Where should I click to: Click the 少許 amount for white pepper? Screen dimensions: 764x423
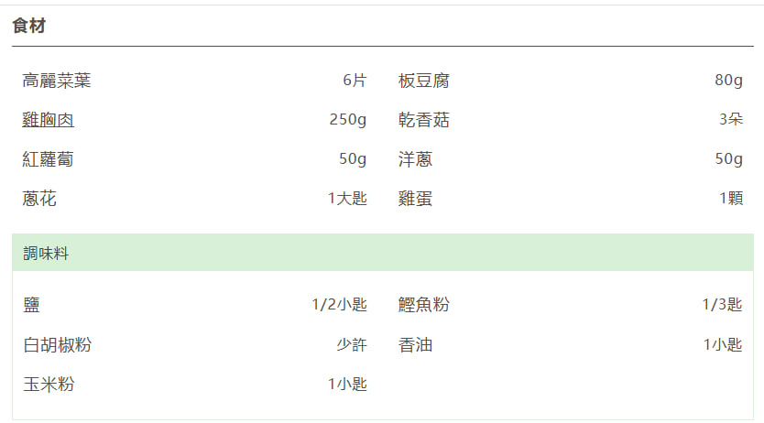click(x=352, y=345)
